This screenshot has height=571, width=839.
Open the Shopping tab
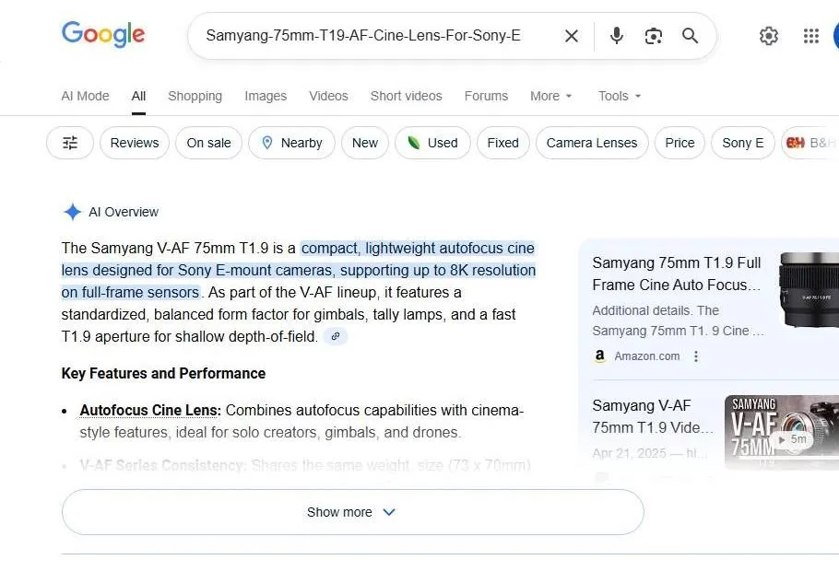(x=195, y=96)
